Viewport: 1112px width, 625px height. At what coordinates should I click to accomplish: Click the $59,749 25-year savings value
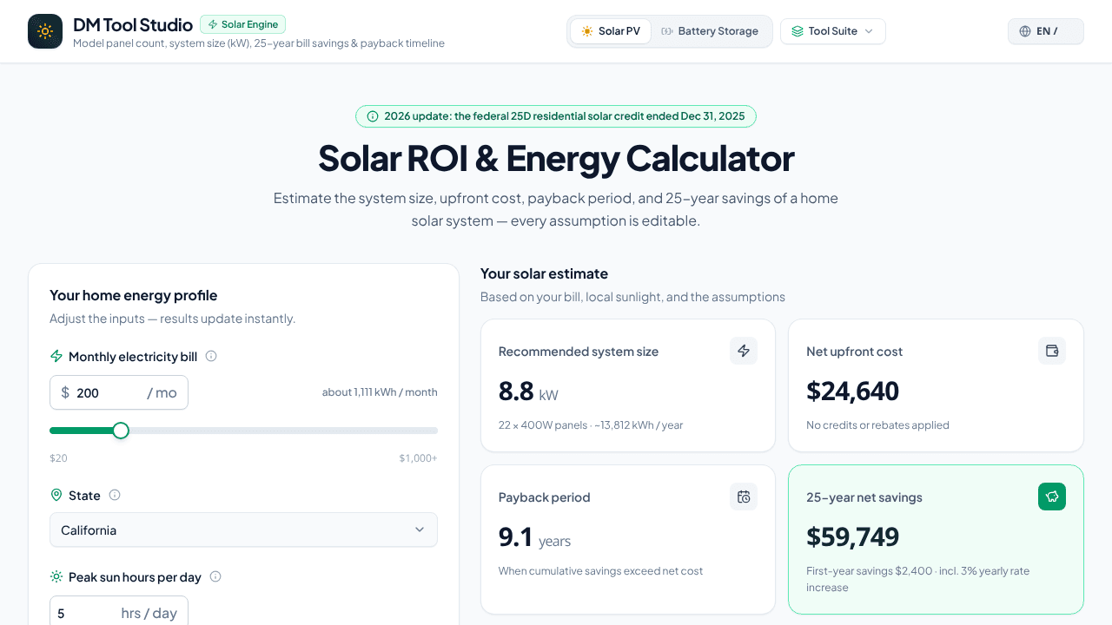coord(852,537)
